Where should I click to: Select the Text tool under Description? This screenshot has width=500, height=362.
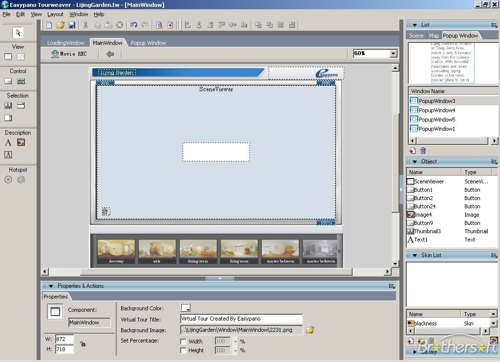(8, 142)
